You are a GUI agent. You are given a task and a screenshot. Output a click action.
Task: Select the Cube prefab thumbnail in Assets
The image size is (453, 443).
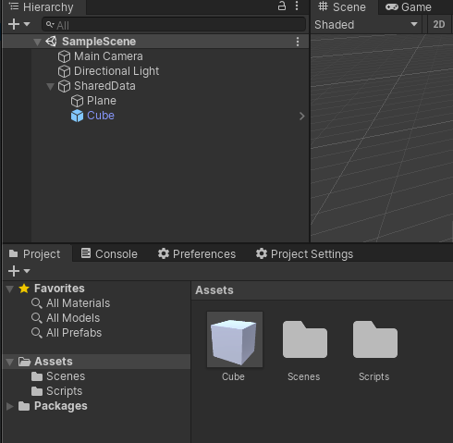click(235, 339)
